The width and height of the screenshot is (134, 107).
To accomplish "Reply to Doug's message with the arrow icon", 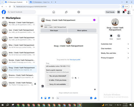I will [76, 78].
